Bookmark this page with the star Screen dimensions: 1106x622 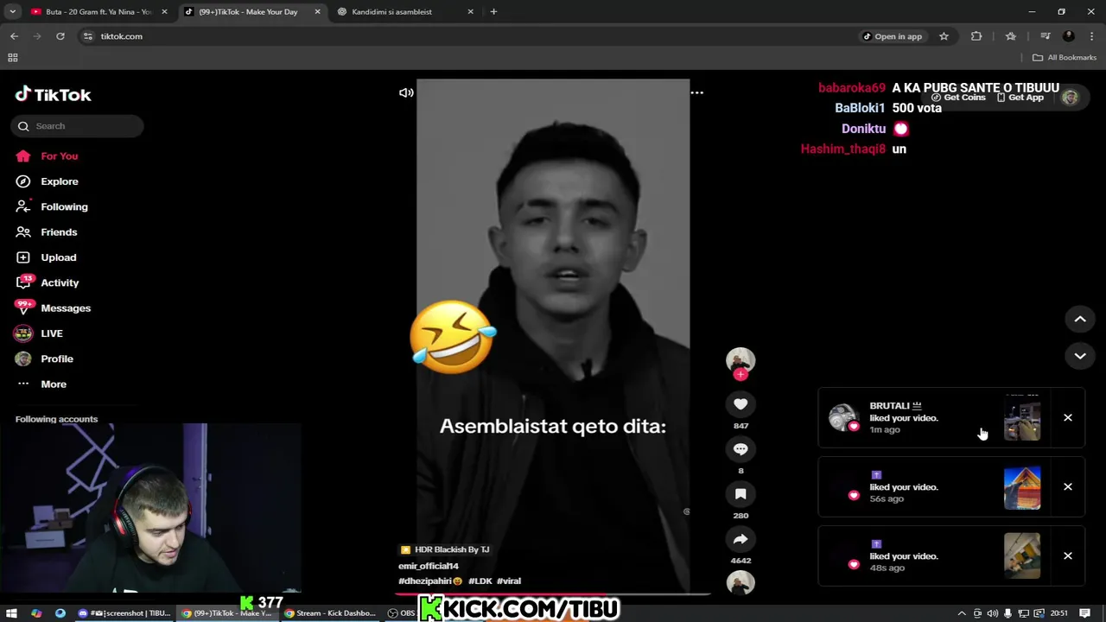[944, 36]
